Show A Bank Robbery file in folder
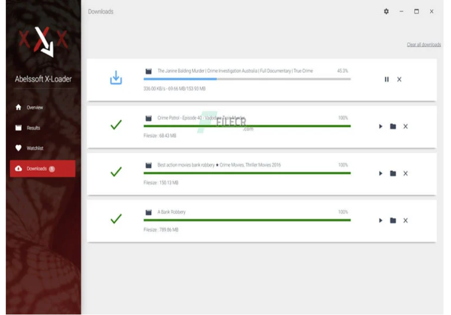This screenshot has height=315, width=451. tap(393, 221)
